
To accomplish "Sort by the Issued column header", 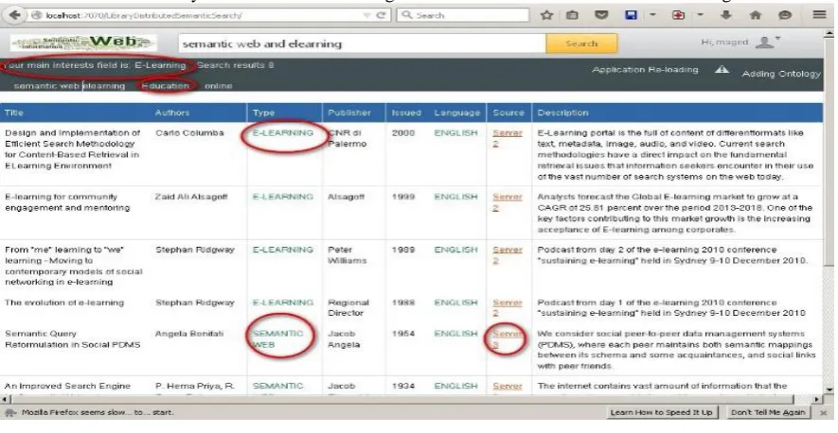I will click(406, 113).
